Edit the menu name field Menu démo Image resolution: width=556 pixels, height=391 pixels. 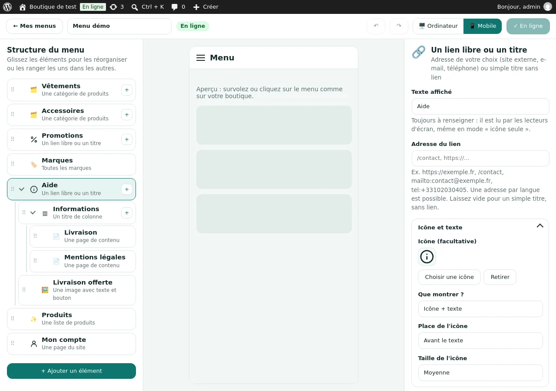[x=119, y=26]
